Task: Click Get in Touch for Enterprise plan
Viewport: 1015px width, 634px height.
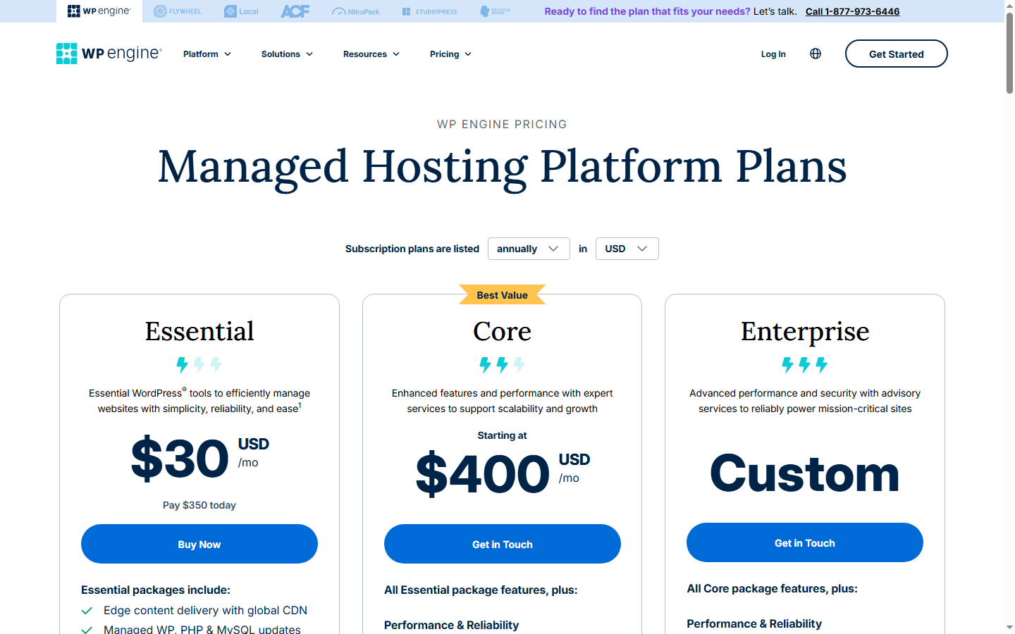Action: pos(804,542)
